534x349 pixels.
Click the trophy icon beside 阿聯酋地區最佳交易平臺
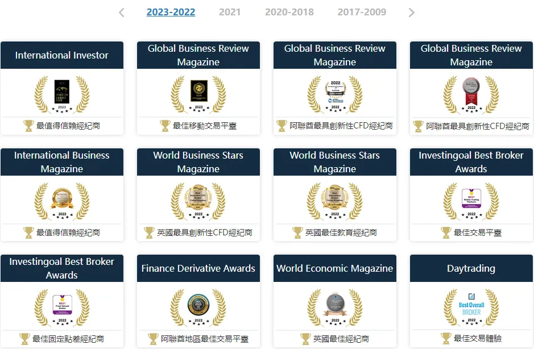[153, 339]
